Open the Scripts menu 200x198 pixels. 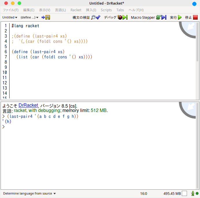point(106,10)
